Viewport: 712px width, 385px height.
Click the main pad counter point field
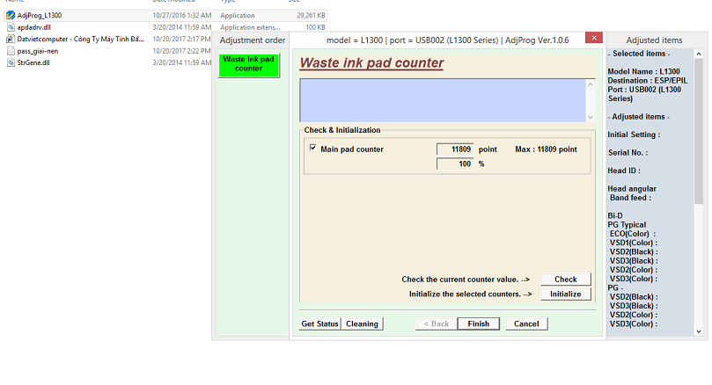[x=455, y=149]
